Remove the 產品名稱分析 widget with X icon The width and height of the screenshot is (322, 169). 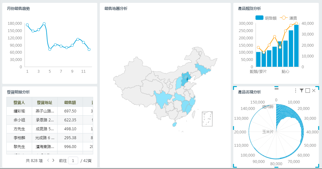(314, 91)
